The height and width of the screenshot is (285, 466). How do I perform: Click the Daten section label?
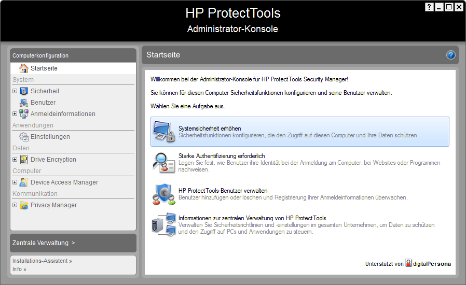click(21, 148)
